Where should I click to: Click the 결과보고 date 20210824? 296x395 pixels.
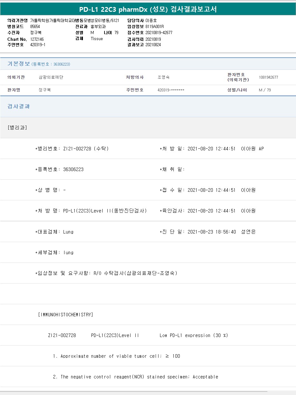[153, 45]
